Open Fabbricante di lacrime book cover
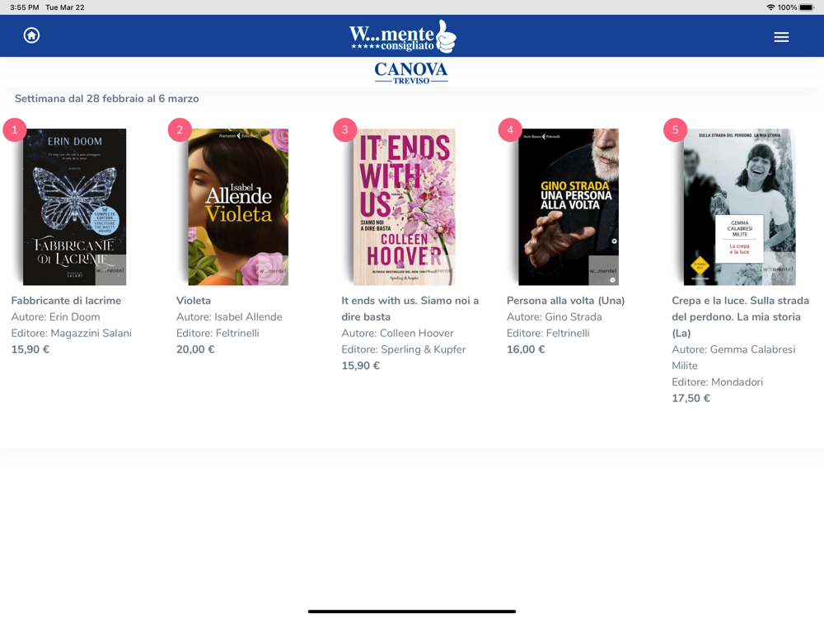The width and height of the screenshot is (824, 618). point(75,207)
